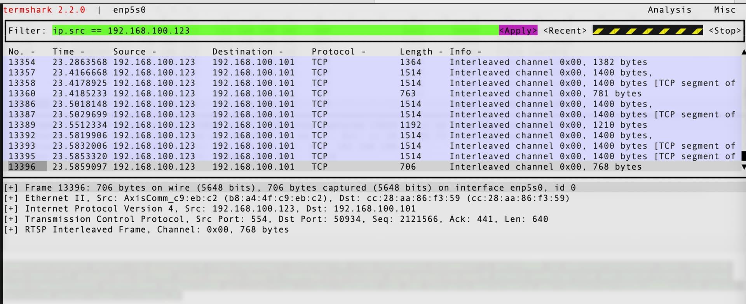
Task: Click info text '781 bytes'
Action: pyautogui.click(x=617, y=94)
